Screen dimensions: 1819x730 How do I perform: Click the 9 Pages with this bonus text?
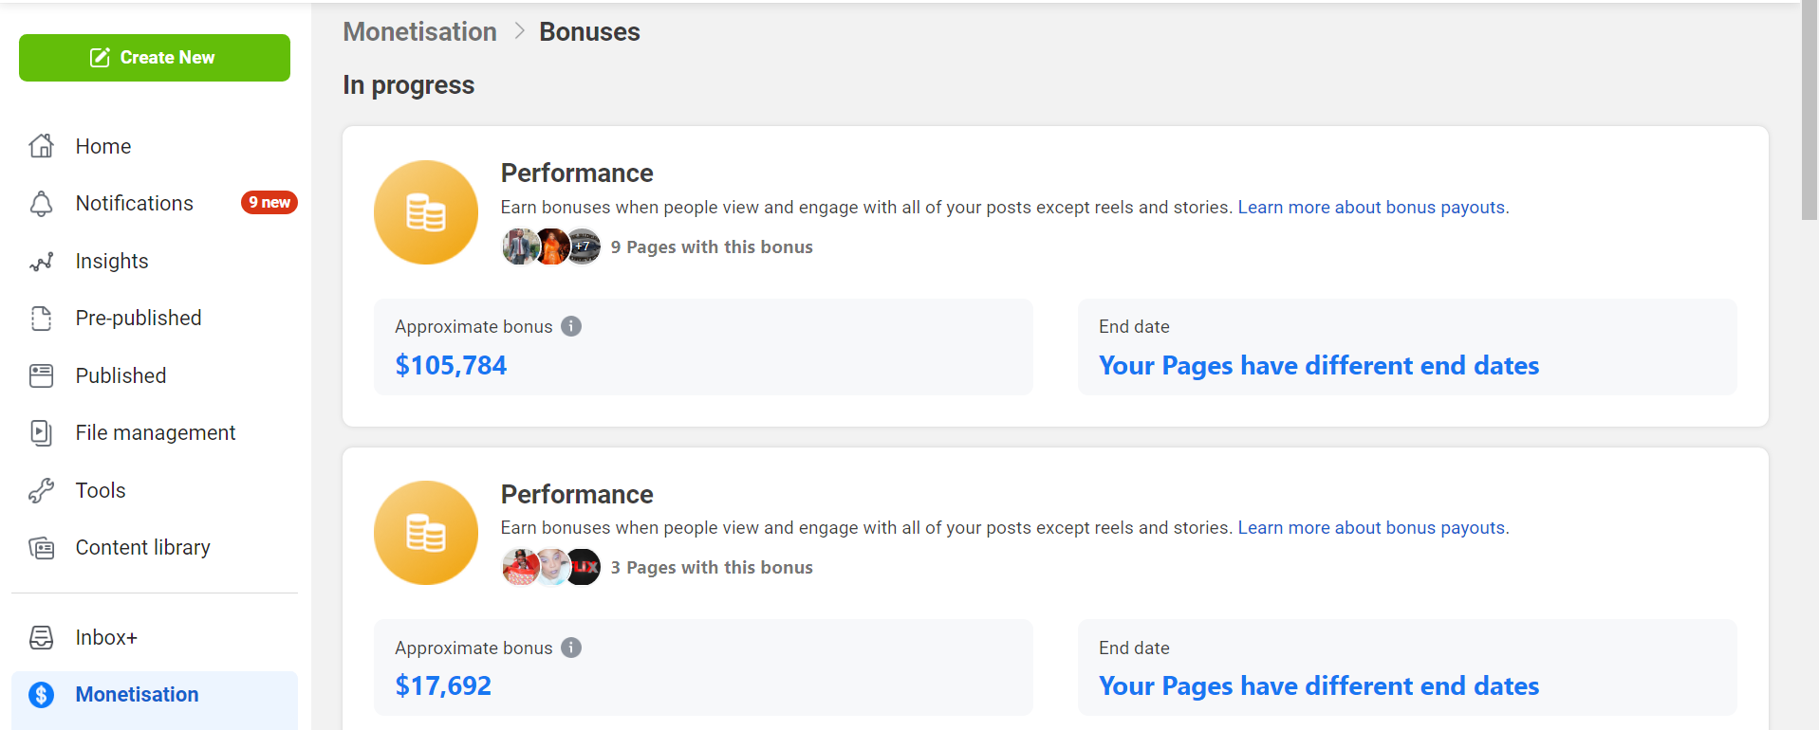(712, 247)
